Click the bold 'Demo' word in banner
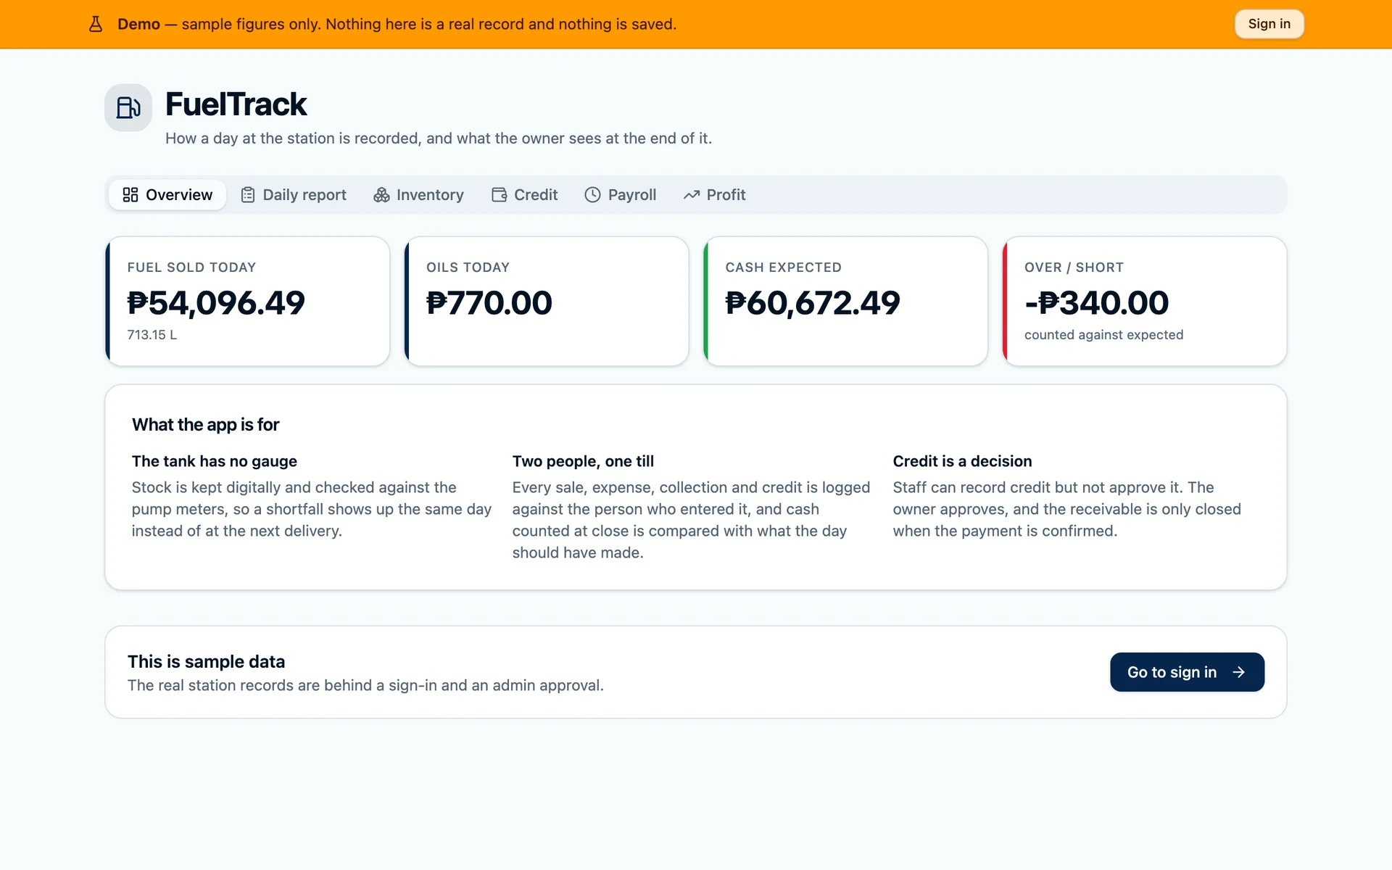Viewport: 1392px width, 870px height. coord(138,24)
